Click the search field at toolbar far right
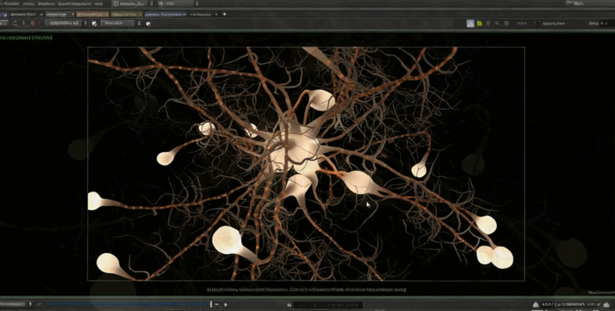 pyautogui.click(x=606, y=23)
